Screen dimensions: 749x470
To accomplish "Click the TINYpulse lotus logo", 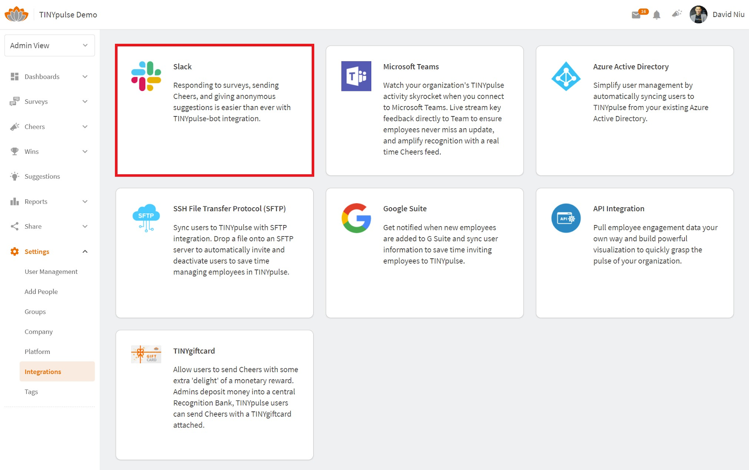I will 16,14.
